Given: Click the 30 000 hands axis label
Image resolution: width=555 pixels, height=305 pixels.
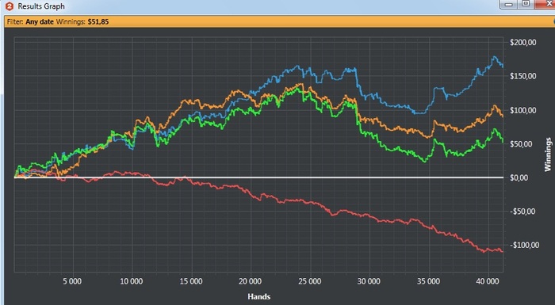Looking at the screenshot, I should [x=369, y=281].
